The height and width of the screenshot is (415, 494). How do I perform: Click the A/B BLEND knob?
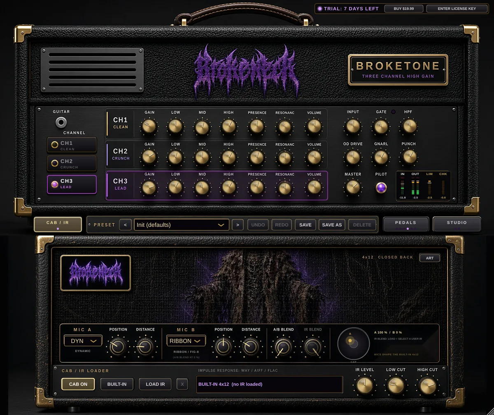coord(283,347)
